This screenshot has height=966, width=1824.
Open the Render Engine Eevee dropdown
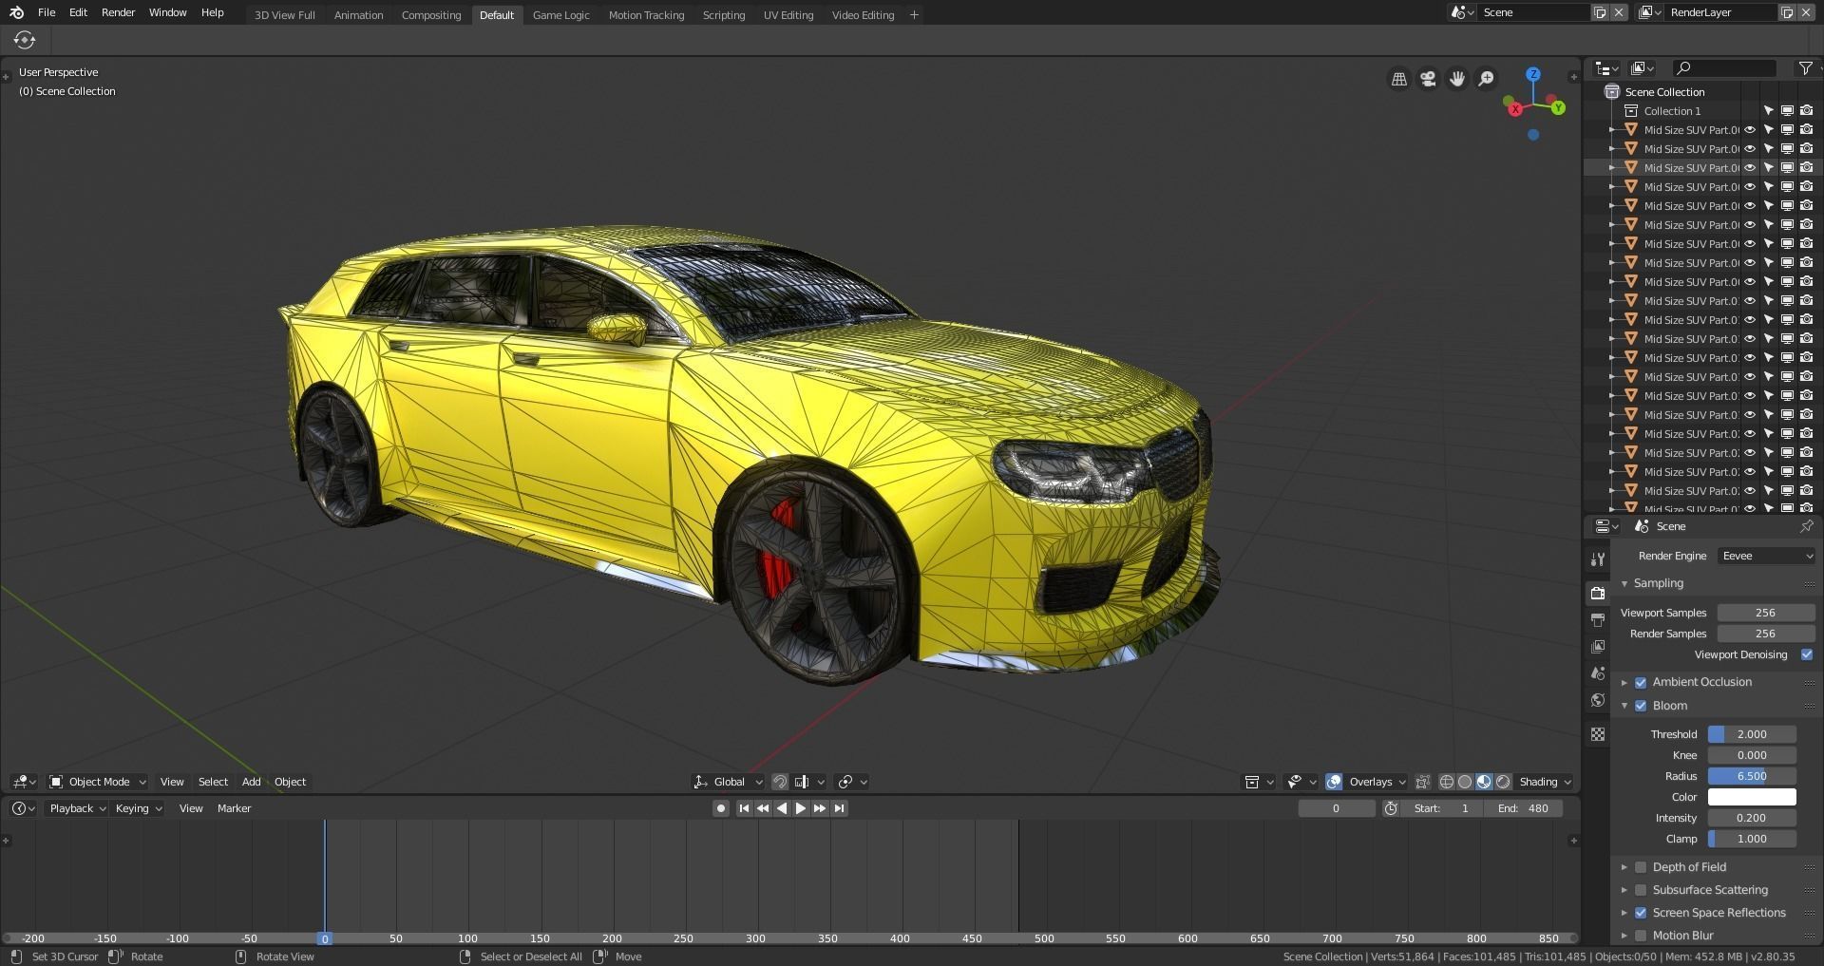(x=1766, y=556)
